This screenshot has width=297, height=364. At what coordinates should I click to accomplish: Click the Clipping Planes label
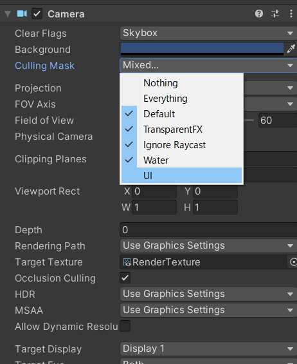pyautogui.click(x=51, y=159)
